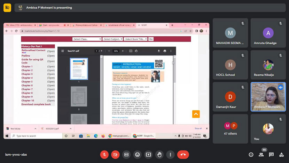Turn on camera in Meet controls
289x163 pixels.
tap(115, 155)
